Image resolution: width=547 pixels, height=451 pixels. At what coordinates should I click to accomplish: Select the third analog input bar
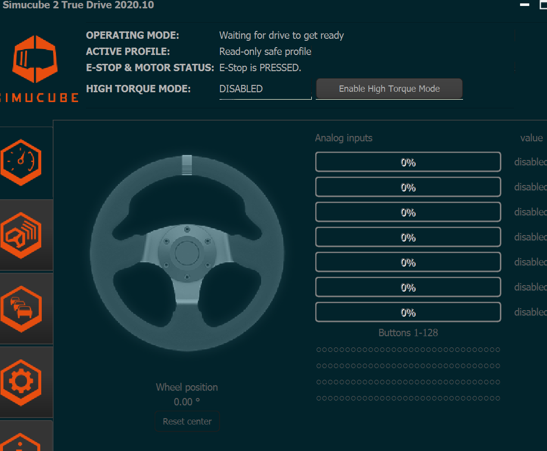[x=408, y=212]
